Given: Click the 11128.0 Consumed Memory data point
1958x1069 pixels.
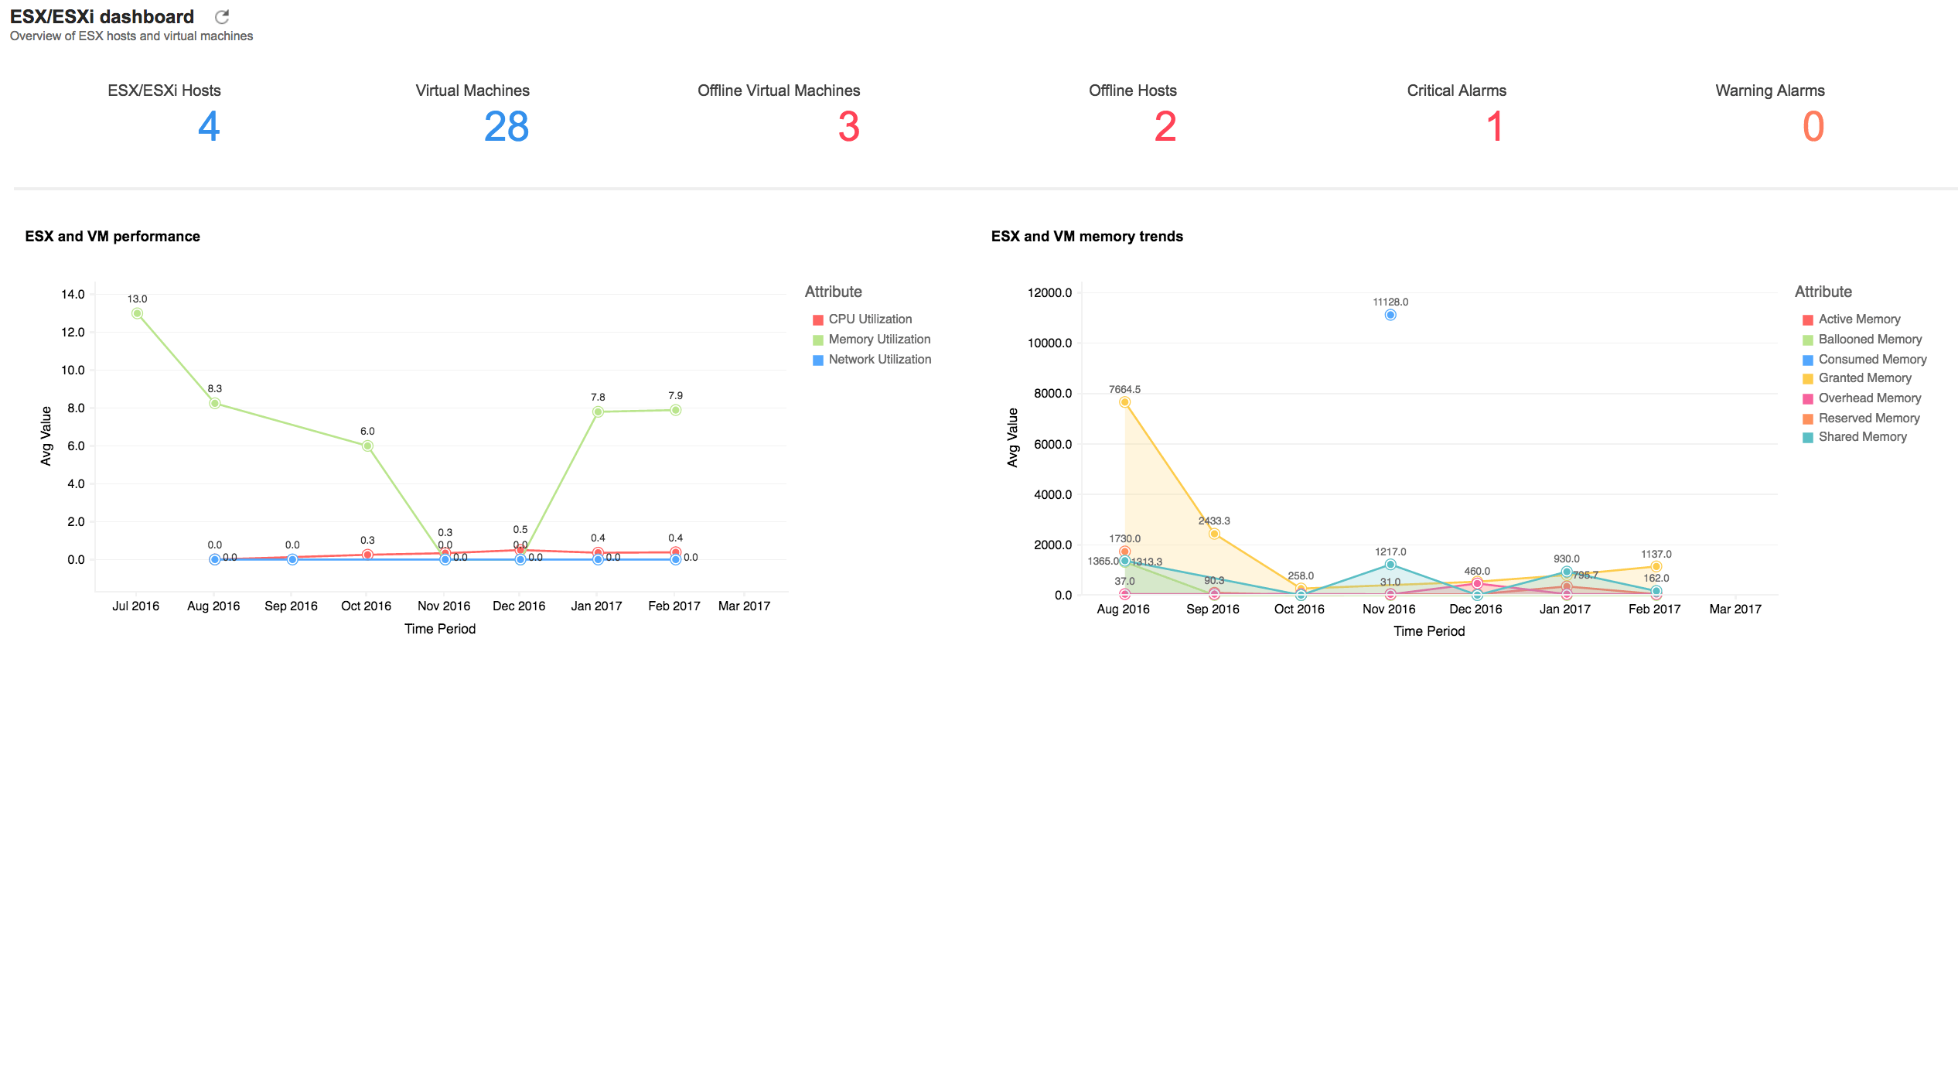Looking at the screenshot, I should [1390, 315].
